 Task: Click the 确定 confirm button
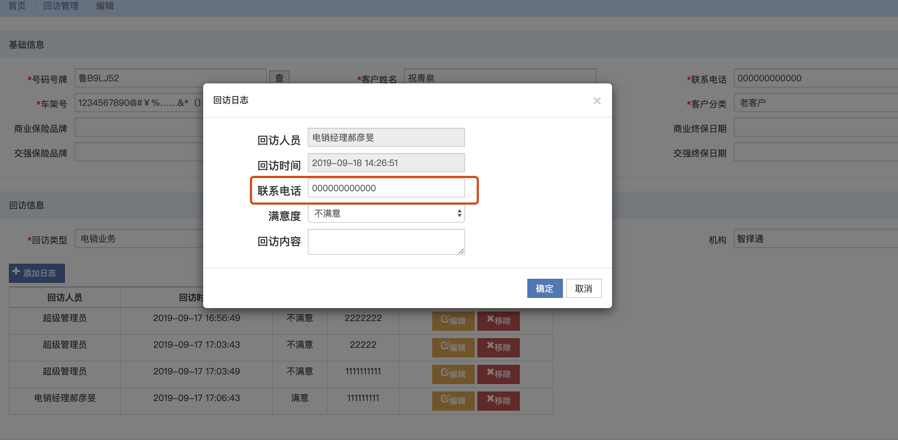(544, 288)
